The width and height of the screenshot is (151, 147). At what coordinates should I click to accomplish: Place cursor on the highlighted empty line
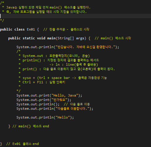[75, 16]
